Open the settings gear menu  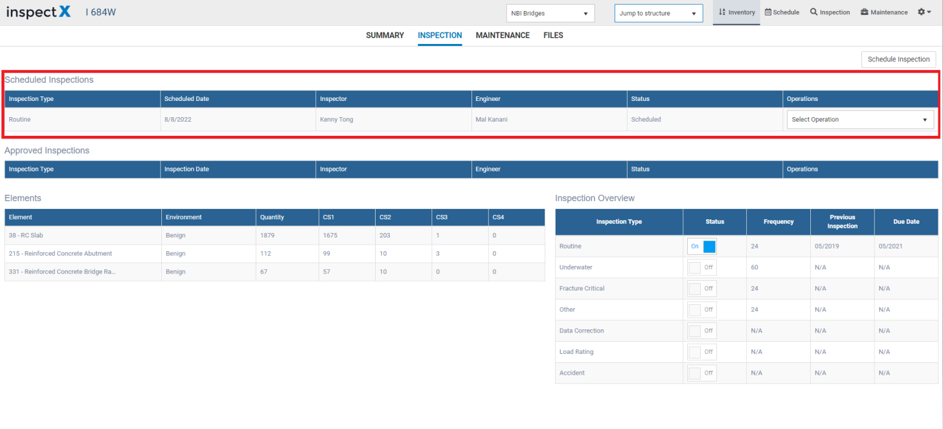[925, 12]
